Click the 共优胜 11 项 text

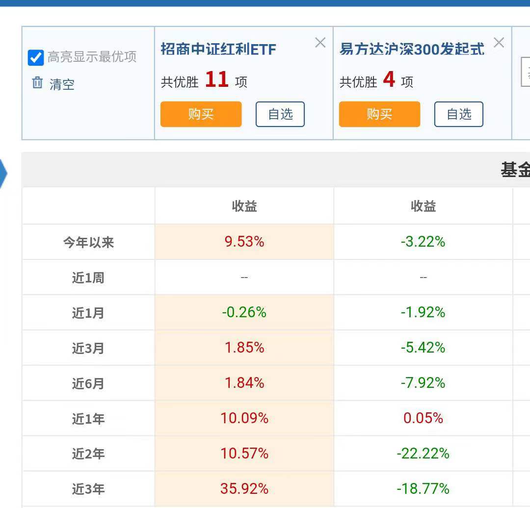point(203,82)
